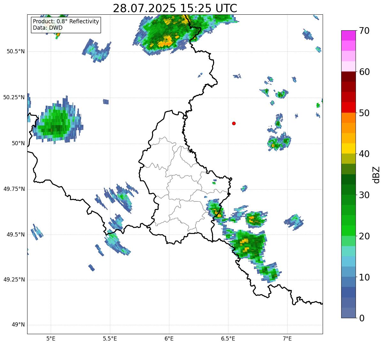This screenshot has height=345, width=384.
Task: Click the 'Data: DWD' text
Action: click(48, 28)
